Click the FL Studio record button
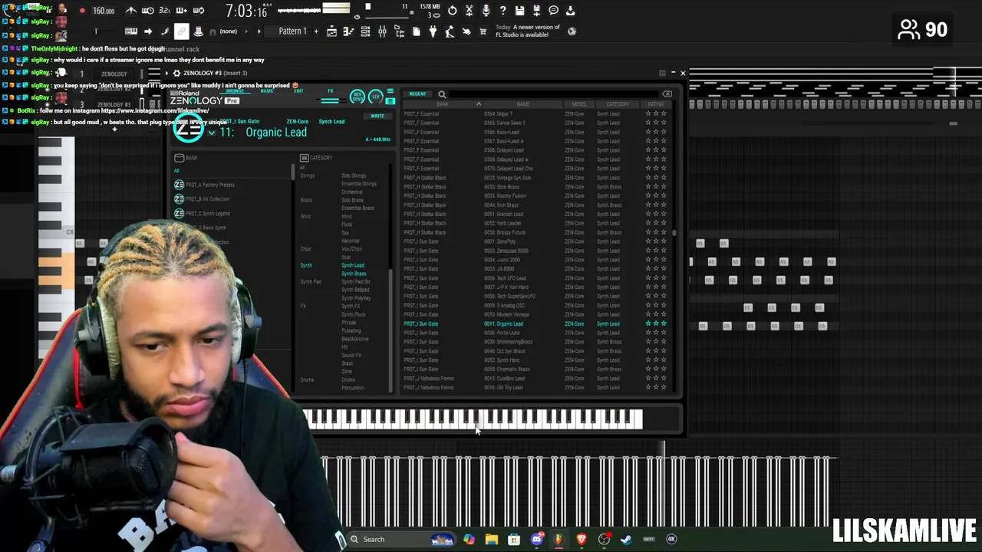This screenshot has width=982, height=552. (x=82, y=11)
